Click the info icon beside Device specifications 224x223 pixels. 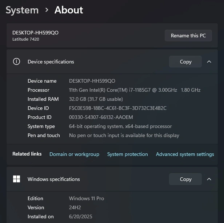coord(16,62)
